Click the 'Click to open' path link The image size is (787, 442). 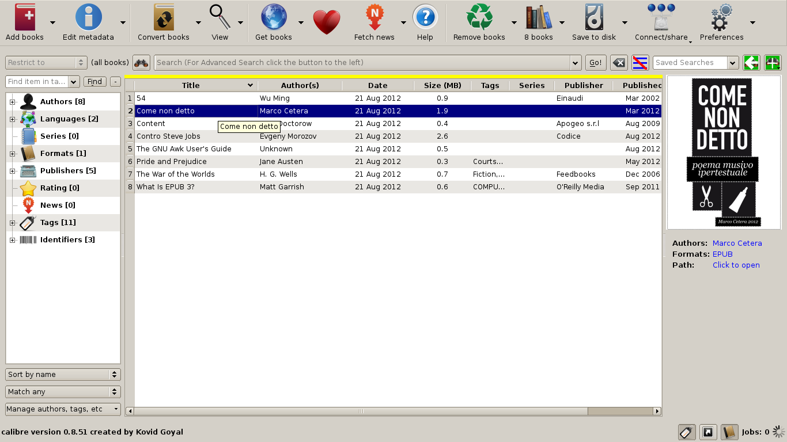click(736, 265)
